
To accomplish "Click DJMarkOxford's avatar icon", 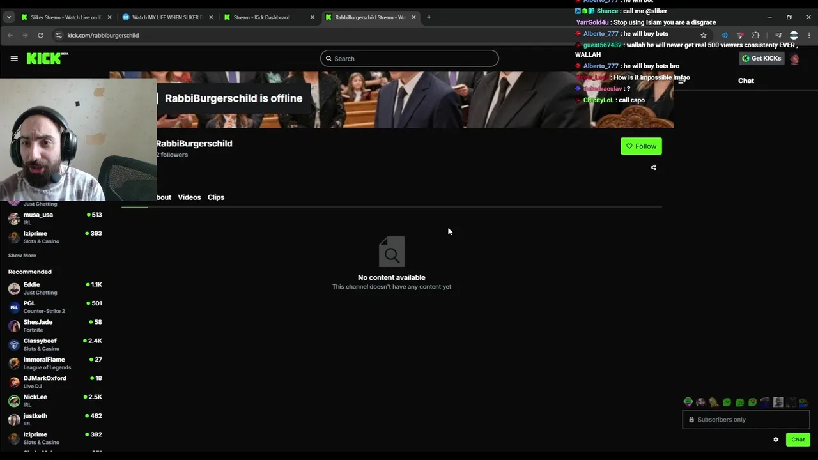I will pyautogui.click(x=14, y=382).
